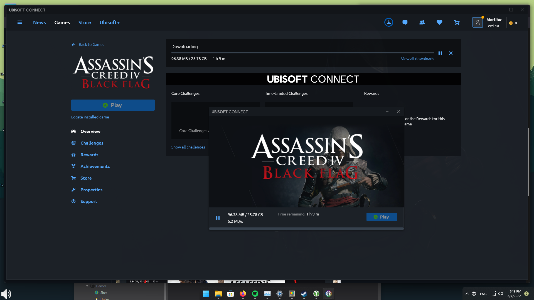
Task: Open the chat messages icon
Action: point(405,22)
